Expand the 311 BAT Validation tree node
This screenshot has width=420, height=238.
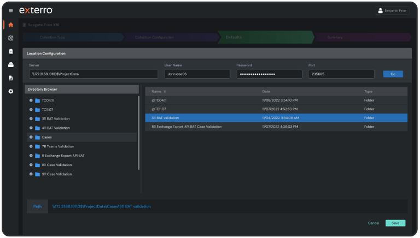pyautogui.click(x=31, y=119)
